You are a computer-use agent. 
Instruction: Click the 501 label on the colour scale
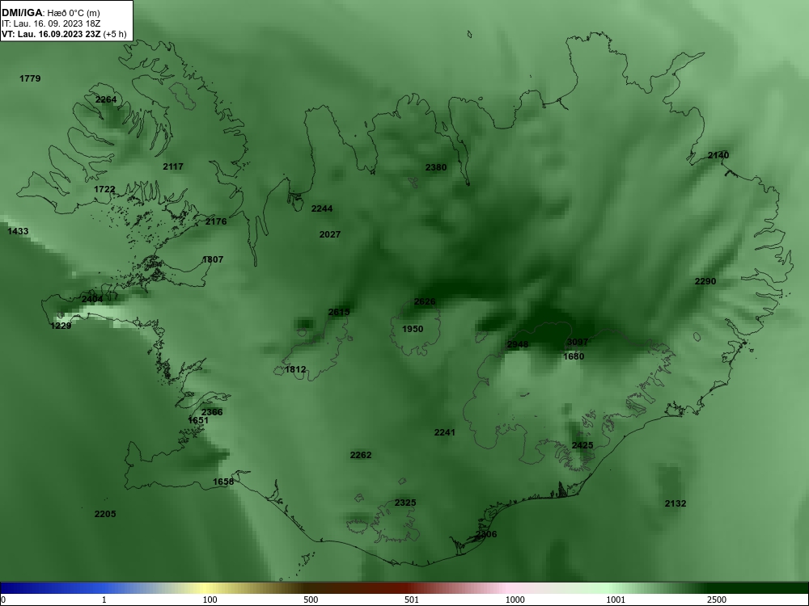413,600
